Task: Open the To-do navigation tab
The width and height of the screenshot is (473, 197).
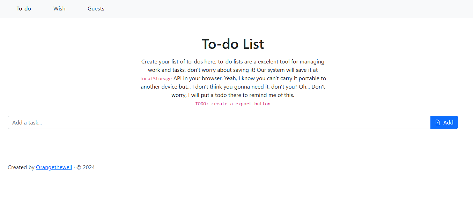Action: 24,9
